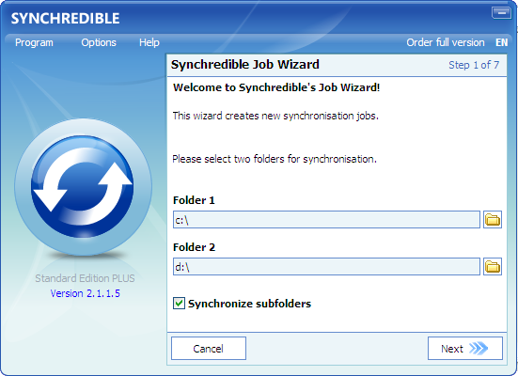Click the Cancel button
Viewport: 518px width, 376px height.
click(209, 348)
